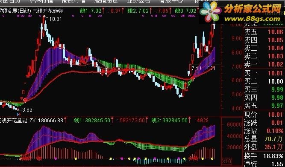285x167 pixels.
Task: Open the 港股行情 menu
Action: click(73, 1)
